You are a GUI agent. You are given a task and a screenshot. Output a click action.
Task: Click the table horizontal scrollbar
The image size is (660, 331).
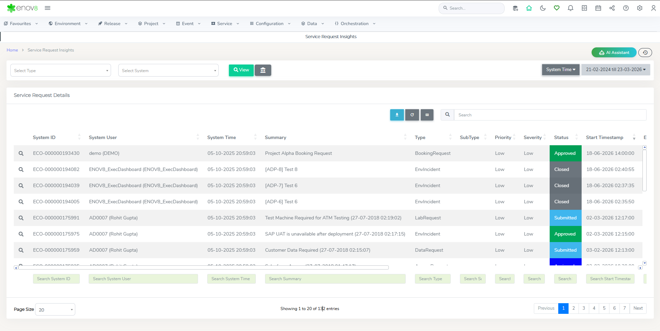click(203, 267)
